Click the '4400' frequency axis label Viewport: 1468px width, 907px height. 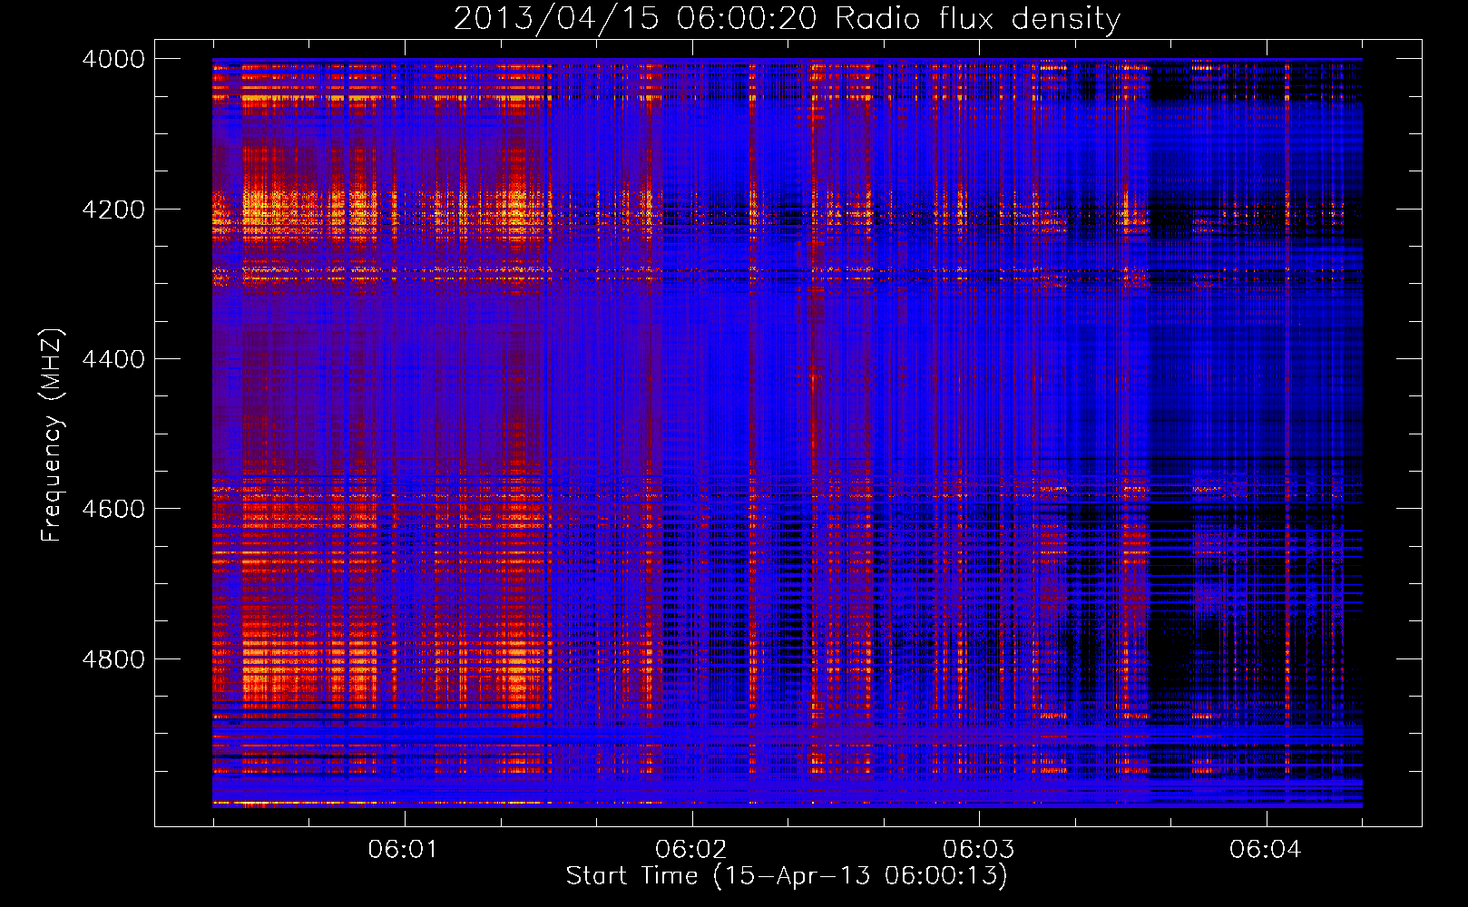click(113, 359)
